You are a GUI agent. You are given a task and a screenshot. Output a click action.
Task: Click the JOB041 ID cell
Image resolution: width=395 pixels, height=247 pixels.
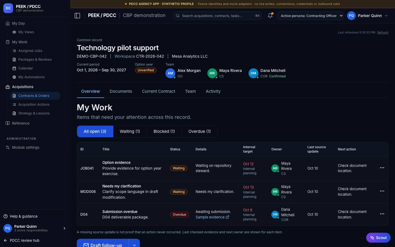click(x=87, y=168)
